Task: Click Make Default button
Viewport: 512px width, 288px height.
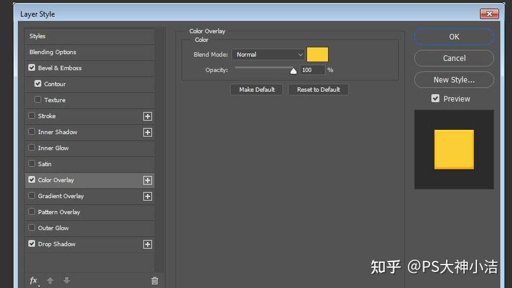Action: click(257, 89)
